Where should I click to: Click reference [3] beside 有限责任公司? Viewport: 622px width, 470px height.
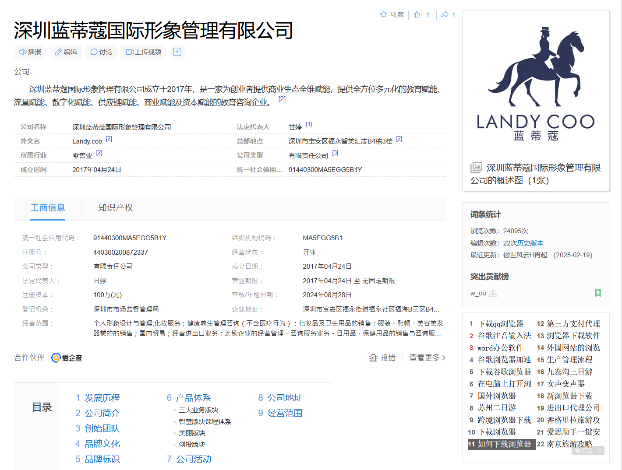point(335,153)
